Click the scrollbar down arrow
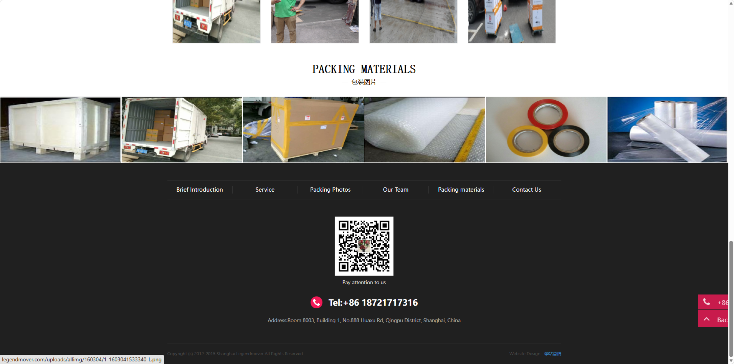The width and height of the screenshot is (734, 364). tap(731, 361)
